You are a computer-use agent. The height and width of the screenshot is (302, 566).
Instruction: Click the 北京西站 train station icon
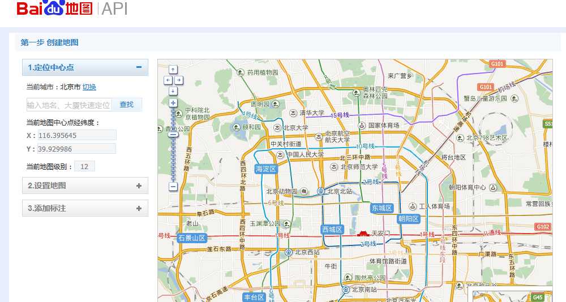[x=289, y=252]
